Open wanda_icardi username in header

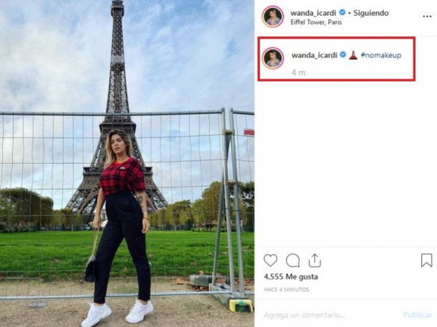click(313, 13)
